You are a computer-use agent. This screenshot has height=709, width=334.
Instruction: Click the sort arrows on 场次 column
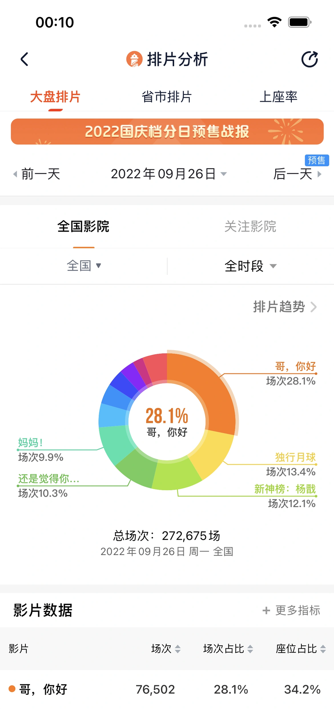pos(178,649)
